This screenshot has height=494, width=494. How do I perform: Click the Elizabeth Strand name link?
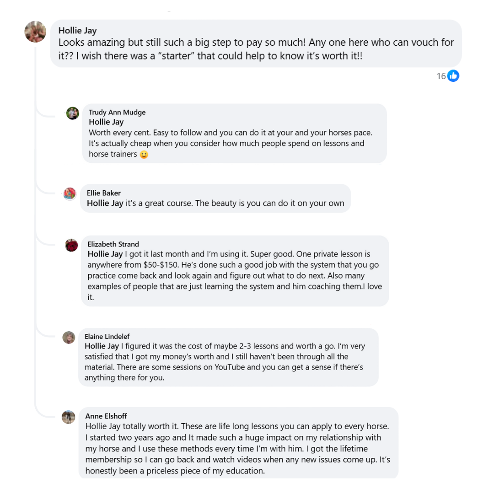[113, 244]
